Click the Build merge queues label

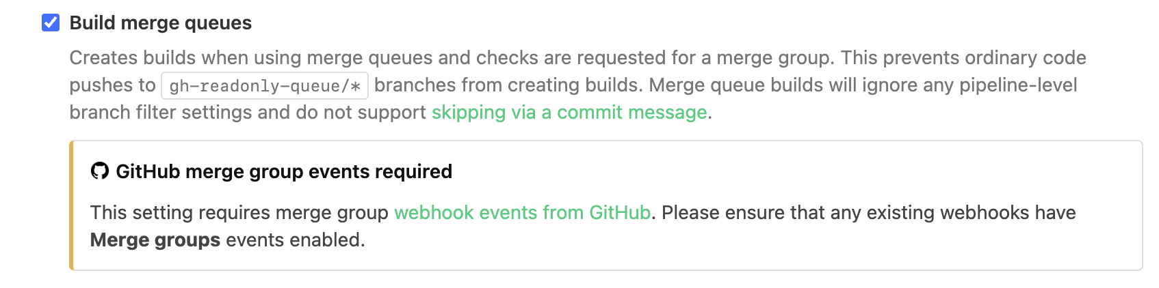tap(161, 23)
